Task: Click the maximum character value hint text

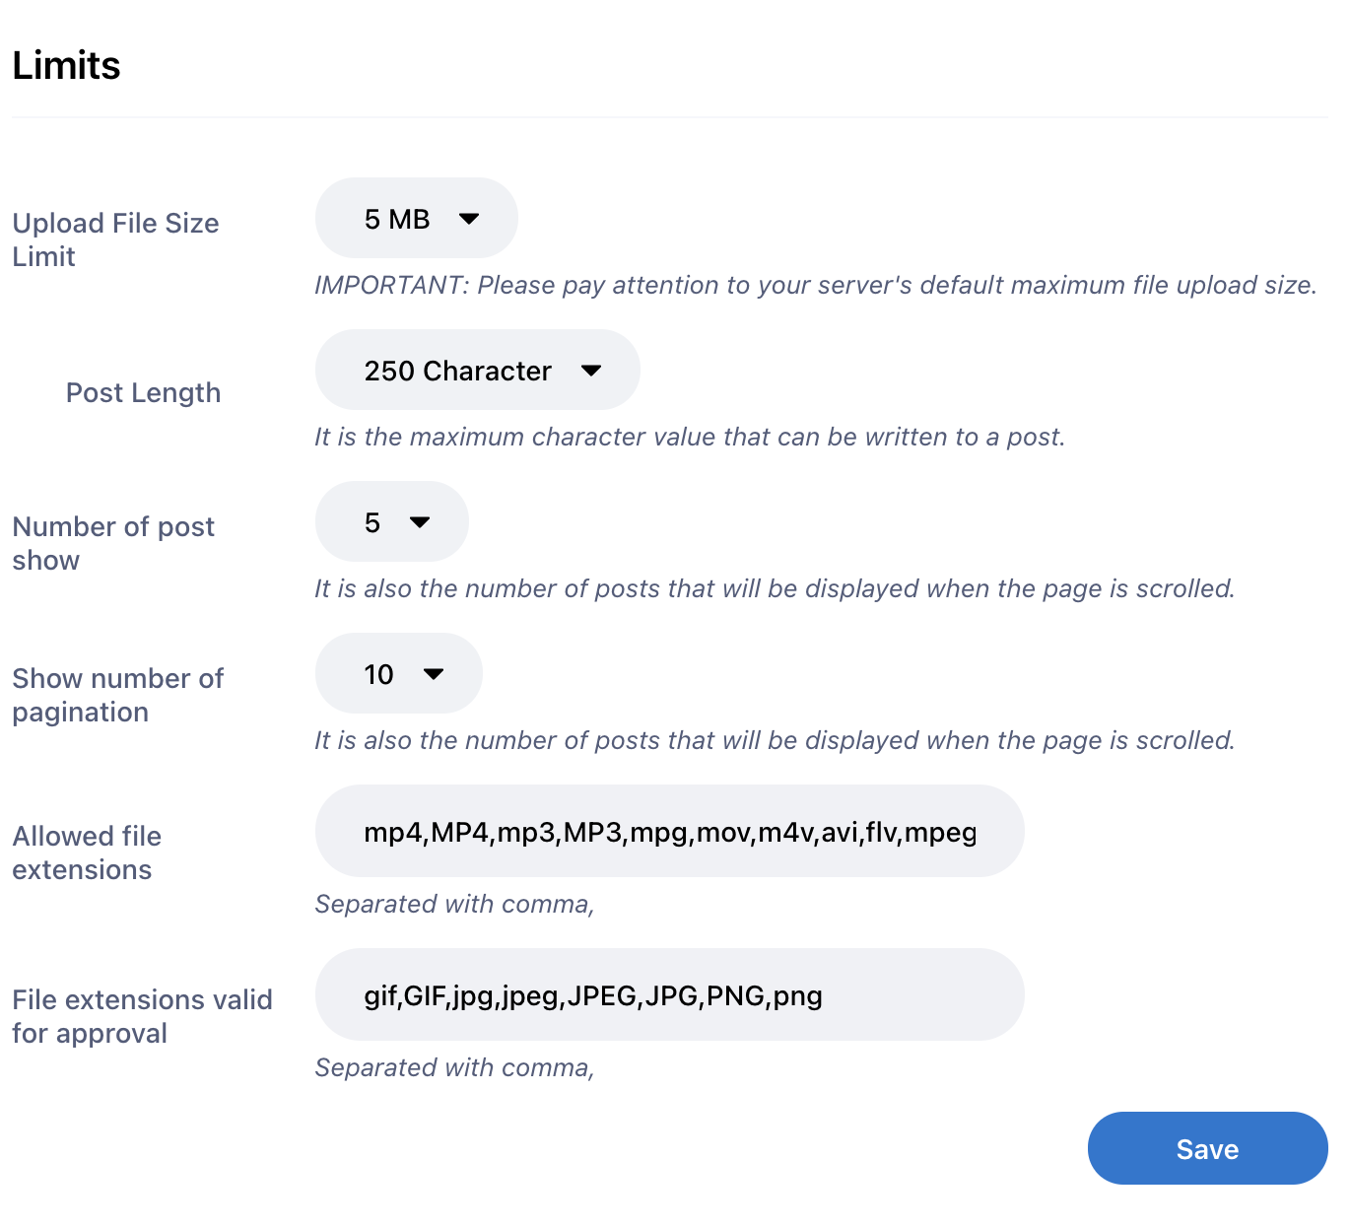Action: pos(690,437)
